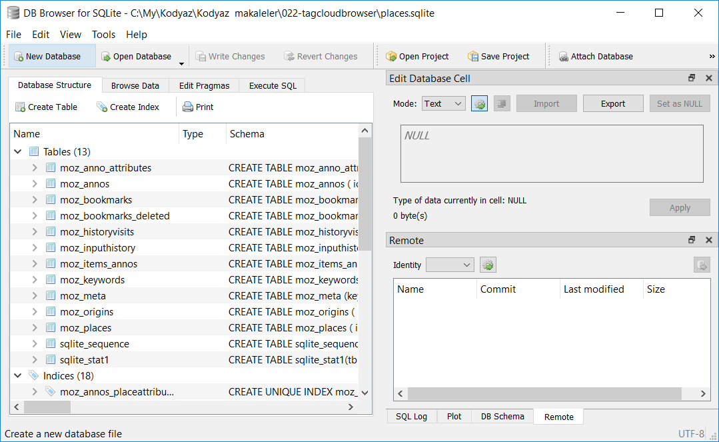This screenshot has width=719, height=442.
Task: Click the auto-switch mode icon beside Text
Action: (x=479, y=104)
